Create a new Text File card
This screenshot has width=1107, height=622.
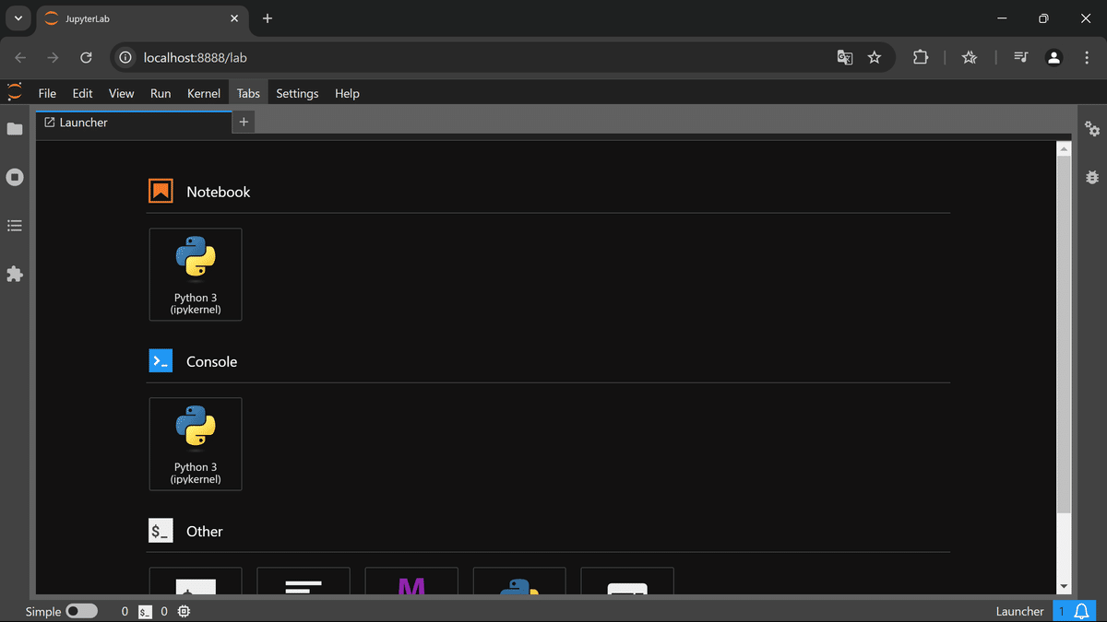pyautogui.click(x=304, y=581)
